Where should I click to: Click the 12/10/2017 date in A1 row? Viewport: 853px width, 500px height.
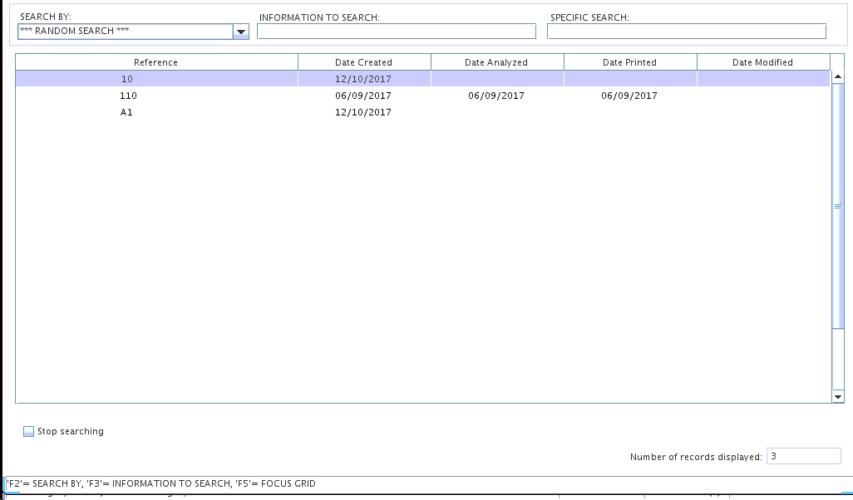(x=363, y=112)
